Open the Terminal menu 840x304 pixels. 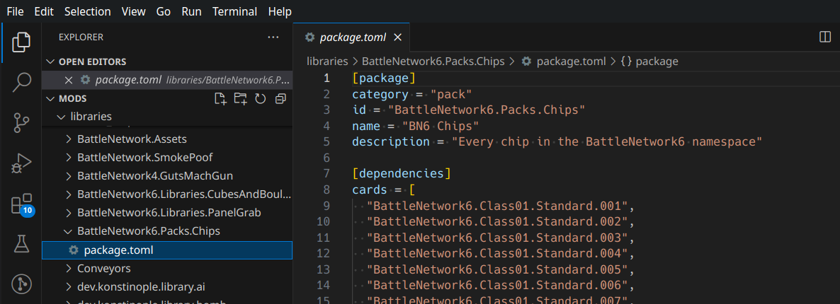[234, 11]
